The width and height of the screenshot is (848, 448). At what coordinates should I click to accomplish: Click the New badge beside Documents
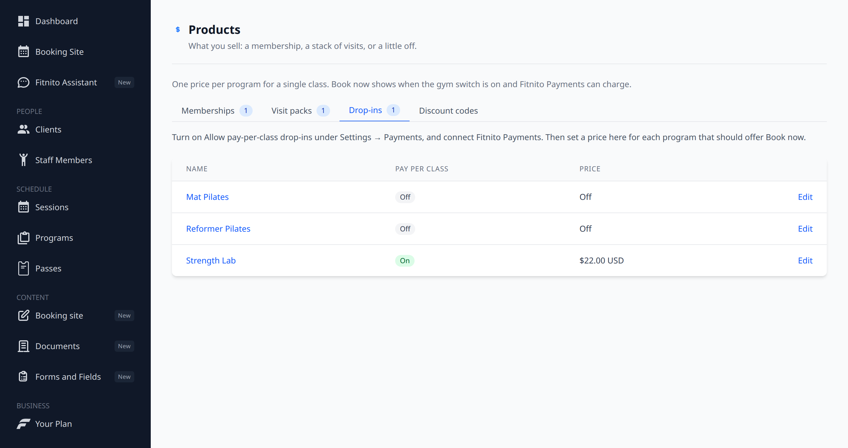click(x=124, y=346)
